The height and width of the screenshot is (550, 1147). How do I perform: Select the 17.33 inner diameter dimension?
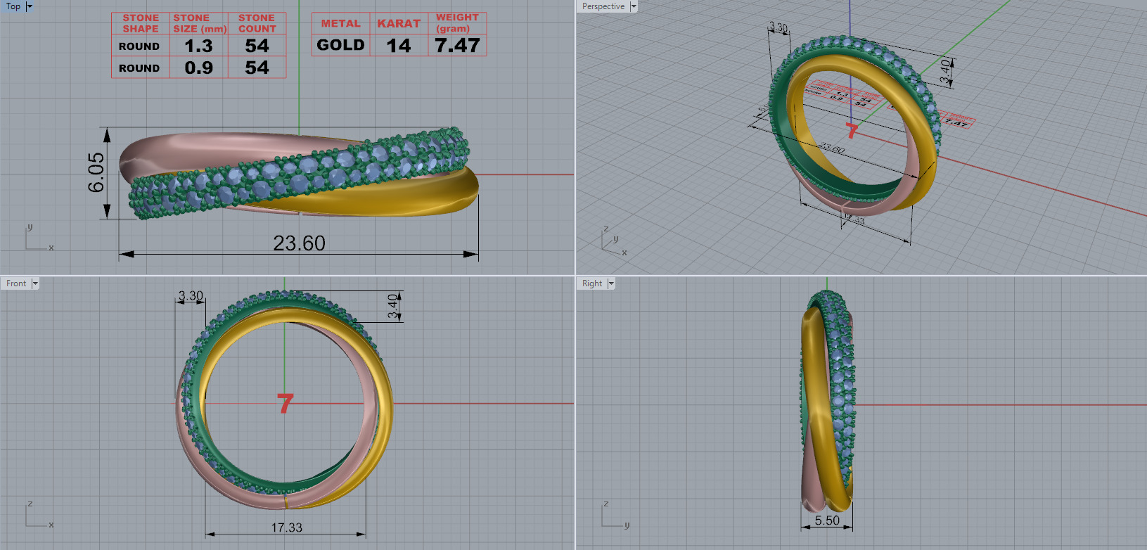tap(287, 527)
